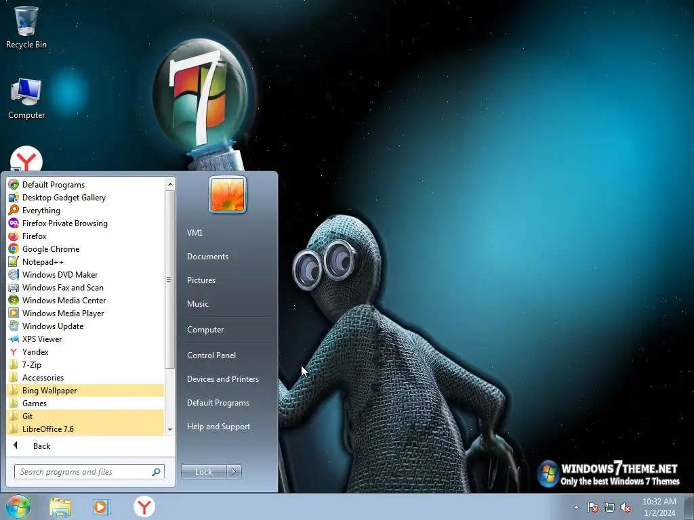Open Windows Media Player taskbar icon
694x520 pixels.
coord(102,506)
